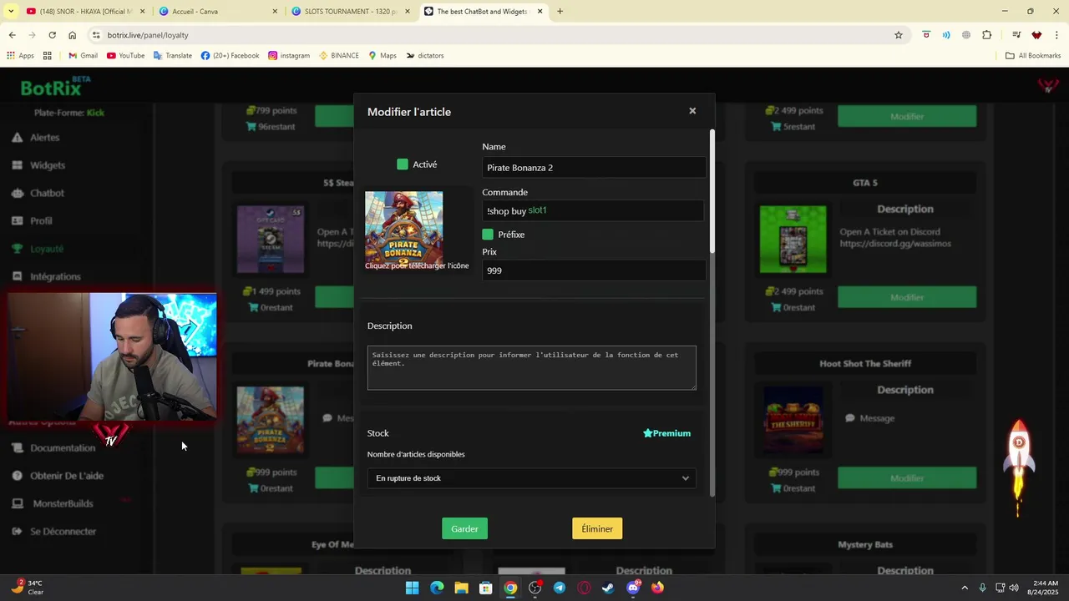Viewport: 1069px width, 601px height.
Task: Click the rocket icon on the right
Action: (1019, 468)
